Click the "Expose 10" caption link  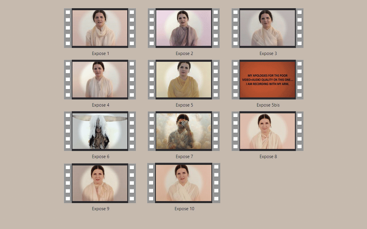pos(184,209)
